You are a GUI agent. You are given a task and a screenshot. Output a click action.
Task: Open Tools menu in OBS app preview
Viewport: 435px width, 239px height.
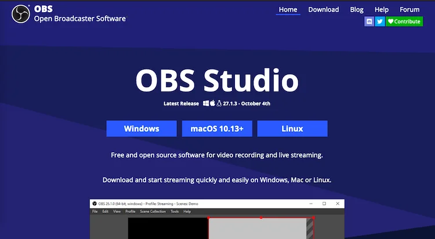pyautogui.click(x=175, y=212)
